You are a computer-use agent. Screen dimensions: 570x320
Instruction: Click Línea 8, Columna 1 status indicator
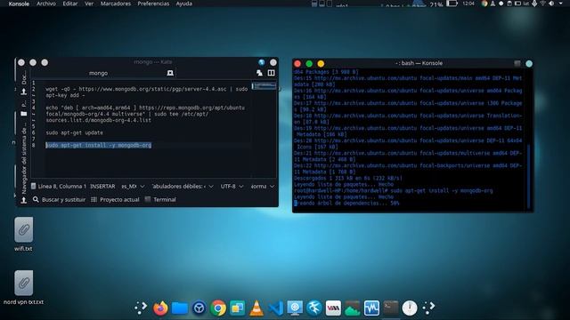pos(62,186)
